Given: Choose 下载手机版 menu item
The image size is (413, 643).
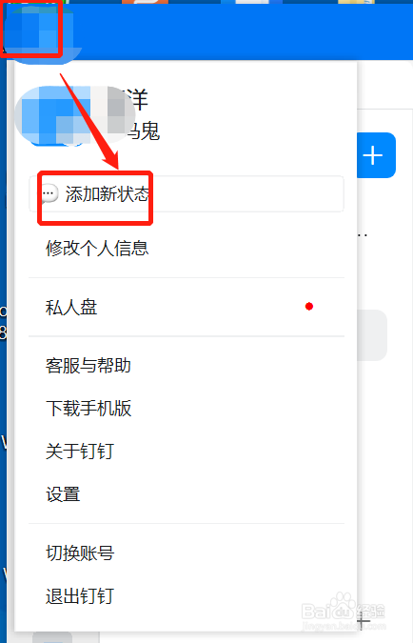Looking at the screenshot, I should [88, 409].
